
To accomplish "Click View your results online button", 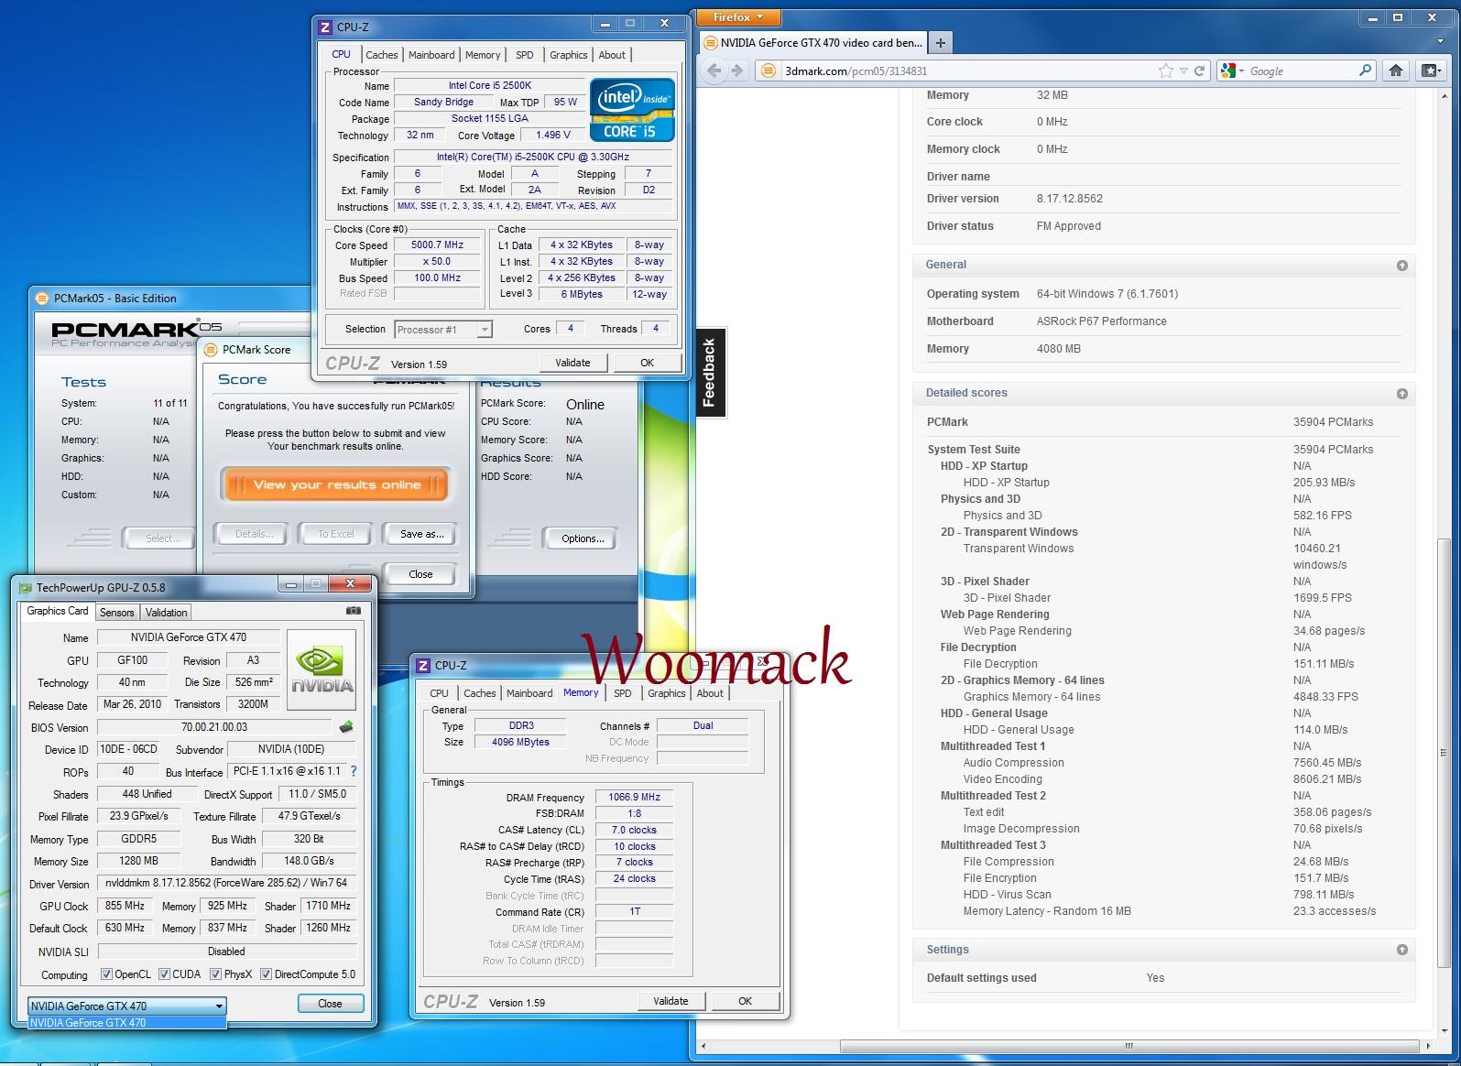I will click(x=337, y=484).
